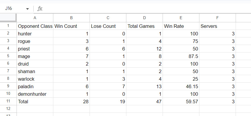Click into the formula bar input
The image size is (251, 116).
145,9
